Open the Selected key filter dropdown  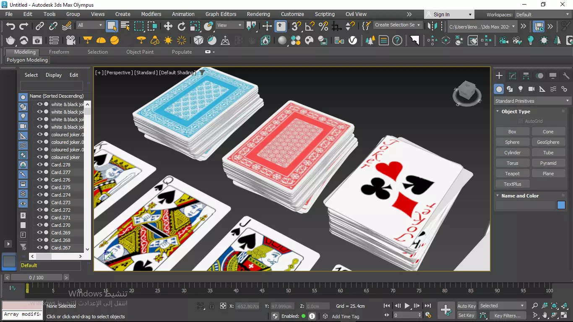pyautogui.click(x=502, y=306)
